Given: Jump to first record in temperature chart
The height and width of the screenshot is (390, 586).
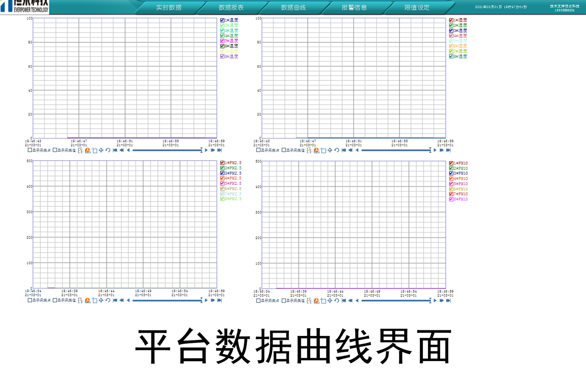Looking at the screenshot, I should (x=115, y=150).
